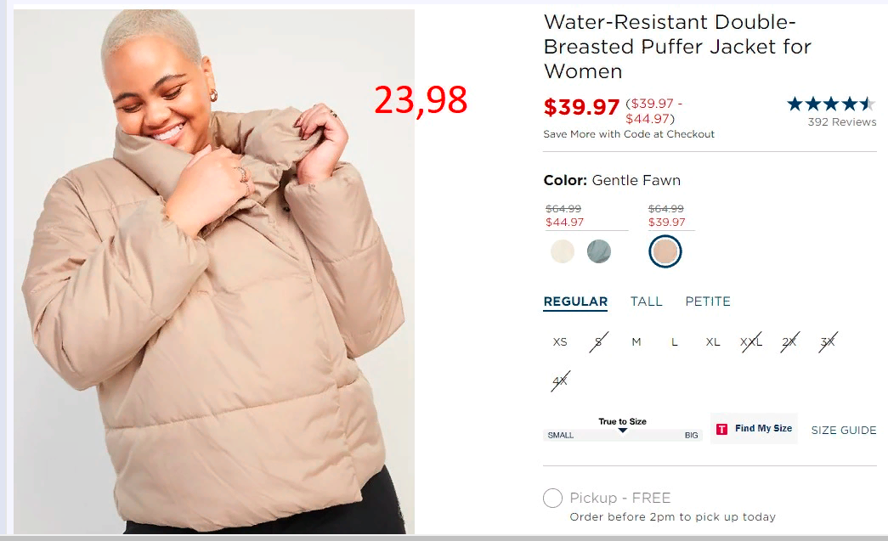Select the Pickup - FREE radio button

[x=552, y=498]
